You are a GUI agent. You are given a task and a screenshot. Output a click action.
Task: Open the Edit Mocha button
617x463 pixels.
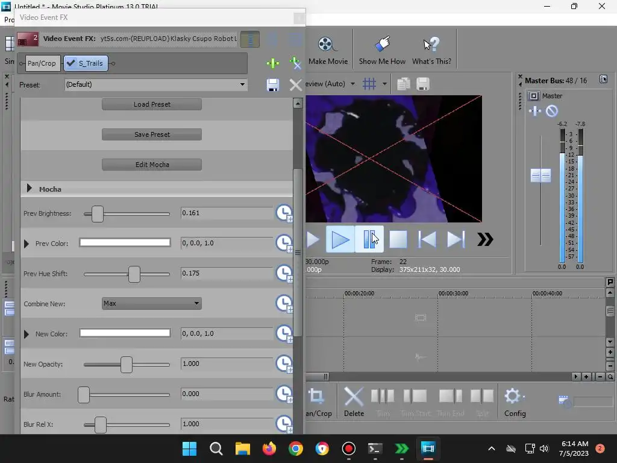(151, 165)
